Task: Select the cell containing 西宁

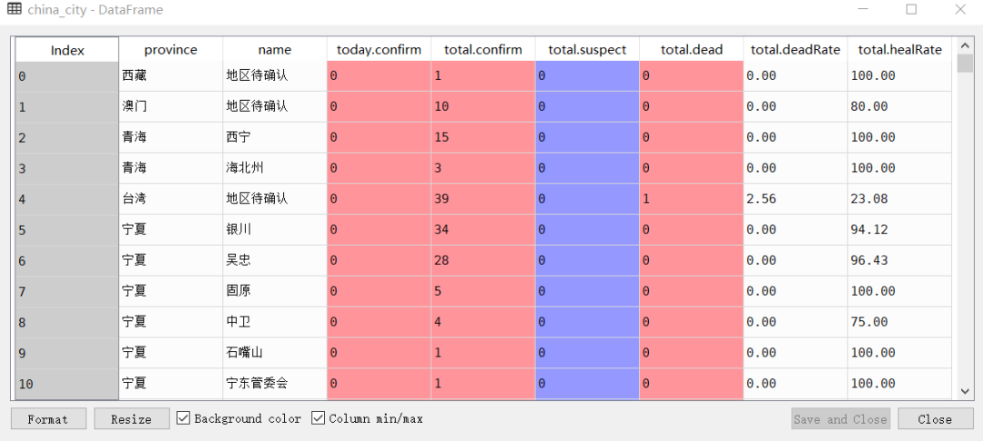Action: click(x=275, y=137)
